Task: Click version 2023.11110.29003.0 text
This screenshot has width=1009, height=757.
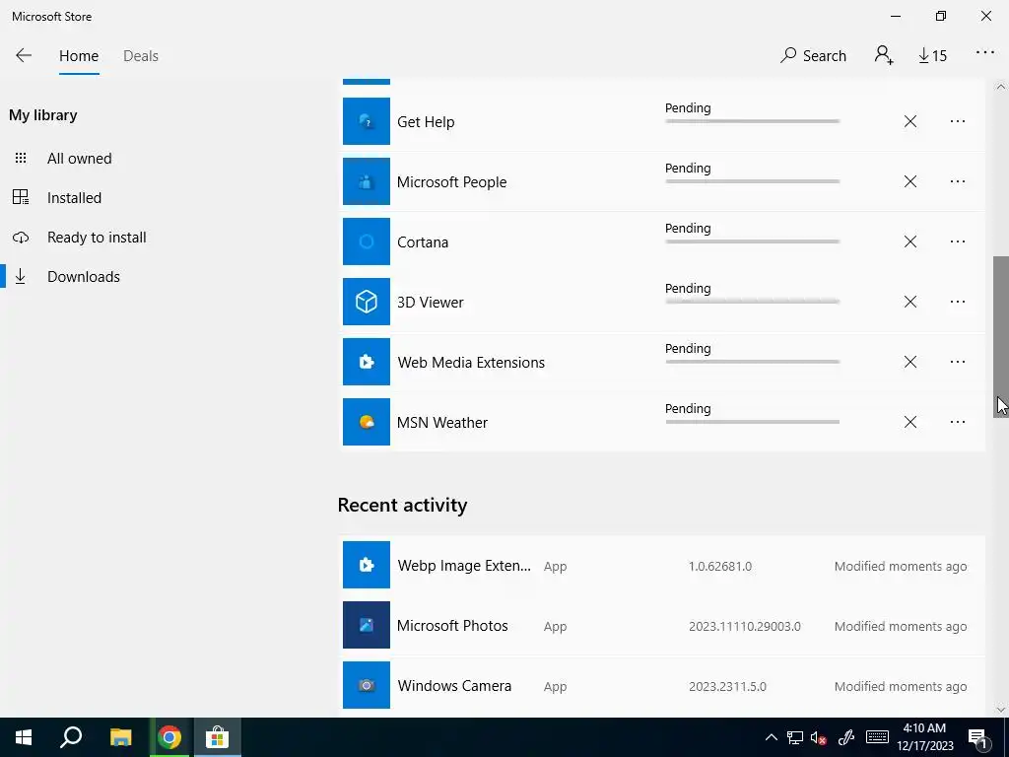Action: pyautogui.click(x=745, y=626)
